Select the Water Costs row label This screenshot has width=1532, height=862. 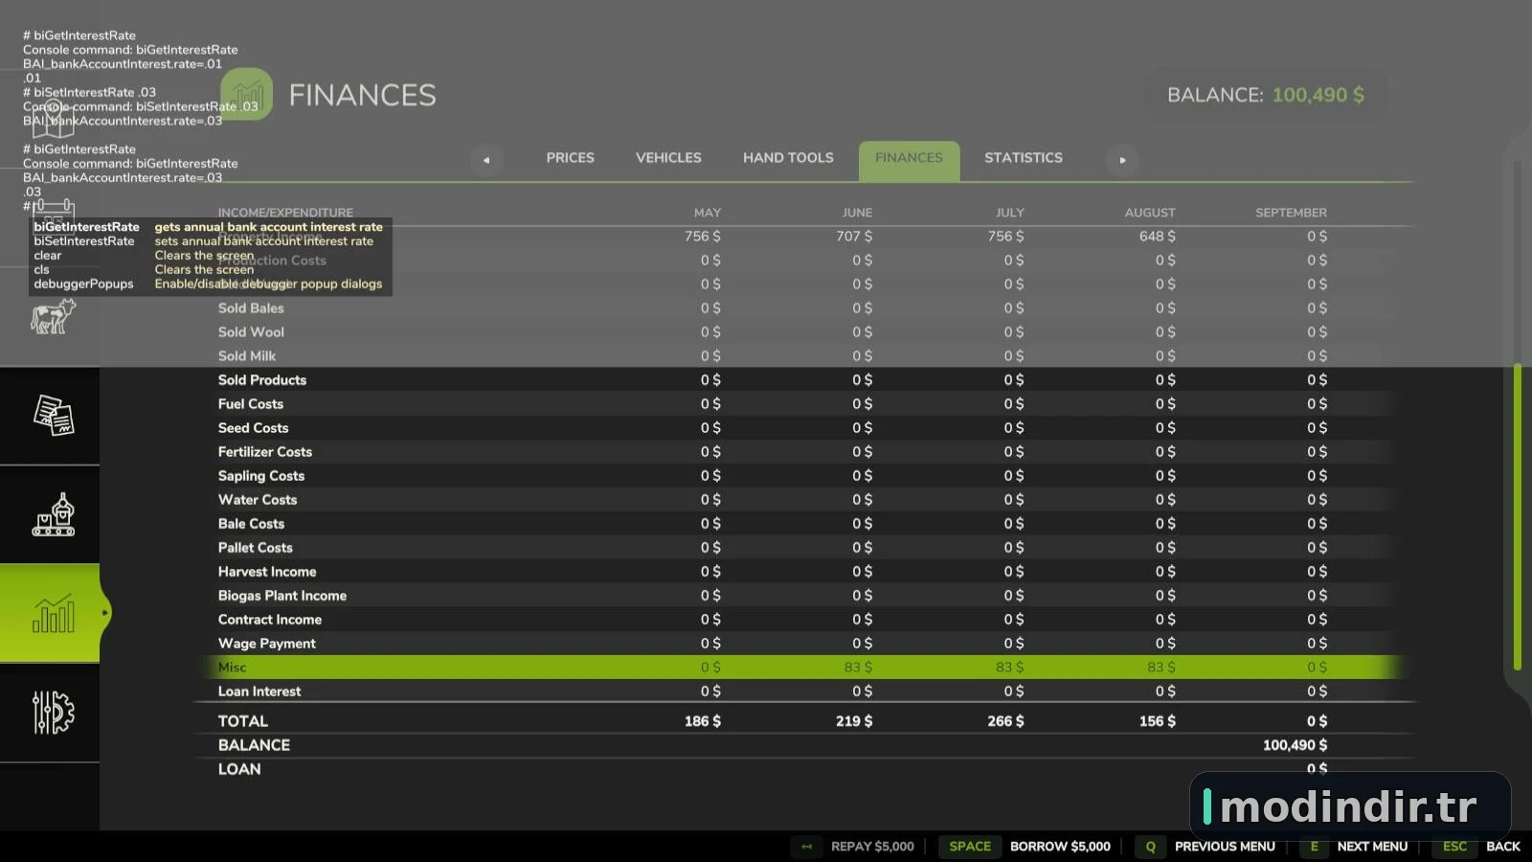(258, 500)
